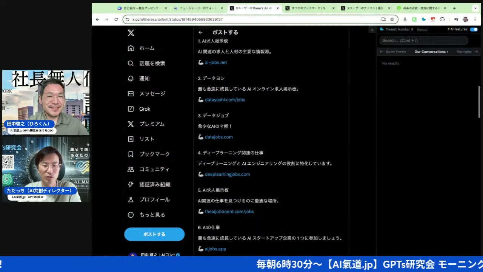Collapse the Tweet Hunter side panel
Image resolution: width=483 pixels, height=272 pixels.
click(372, 29)
